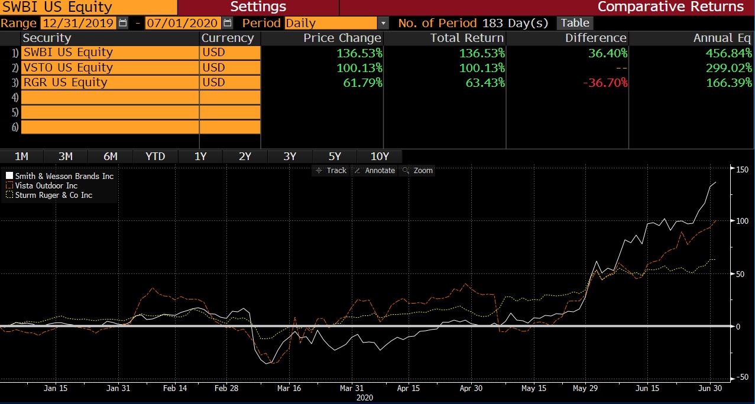Activate the Annotate pencil tool
Image resolution: width=755 pixels, height=404 pixels.
[x=374, y=170]
